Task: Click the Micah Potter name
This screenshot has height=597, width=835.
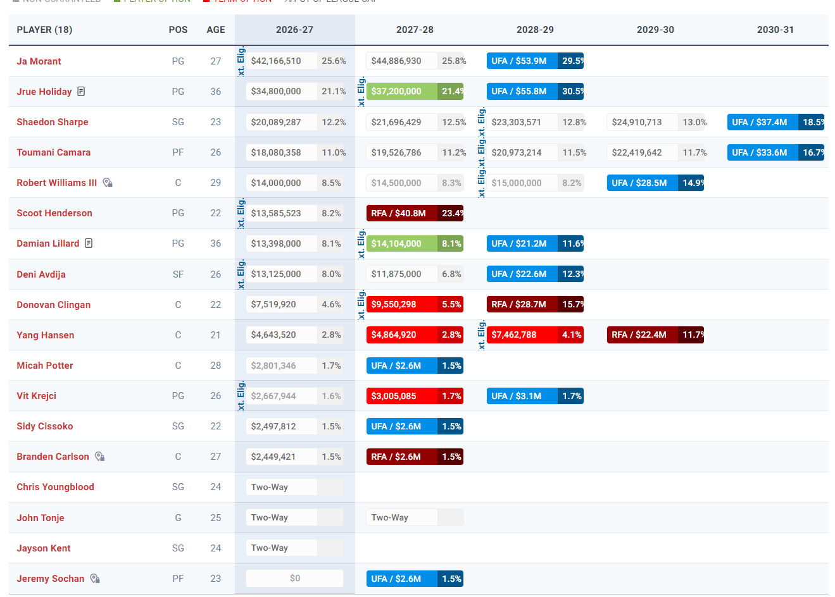Action: pyautogui.click(x=45, y=366)
